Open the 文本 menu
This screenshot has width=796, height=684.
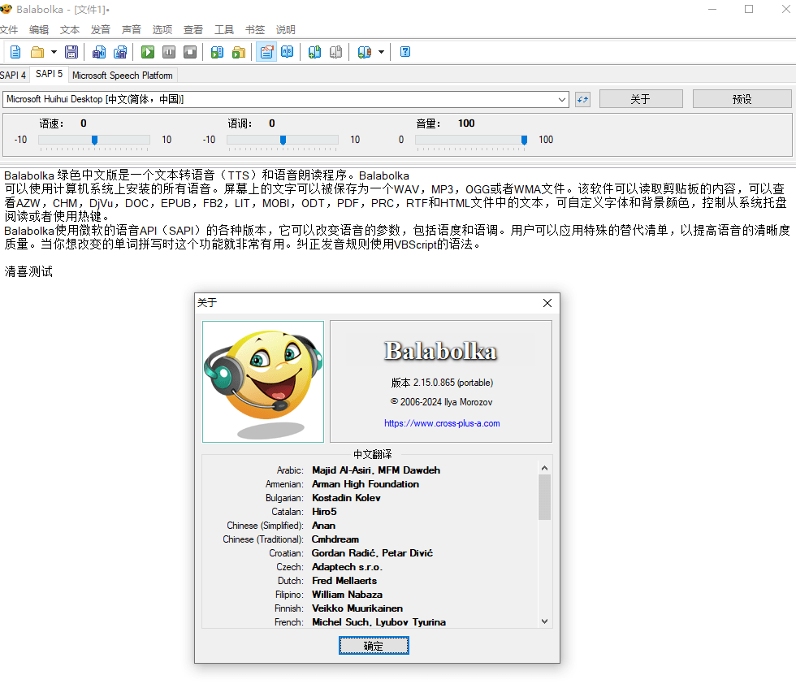tap(70, 29)
